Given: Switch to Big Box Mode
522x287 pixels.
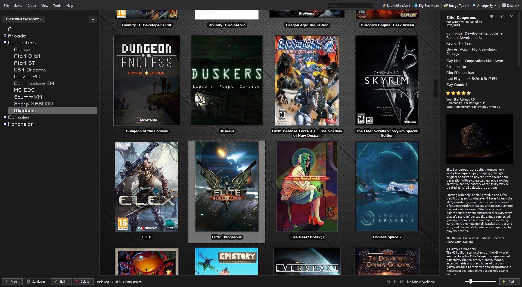Looking at the screenshot, I should tap(426, 5).
